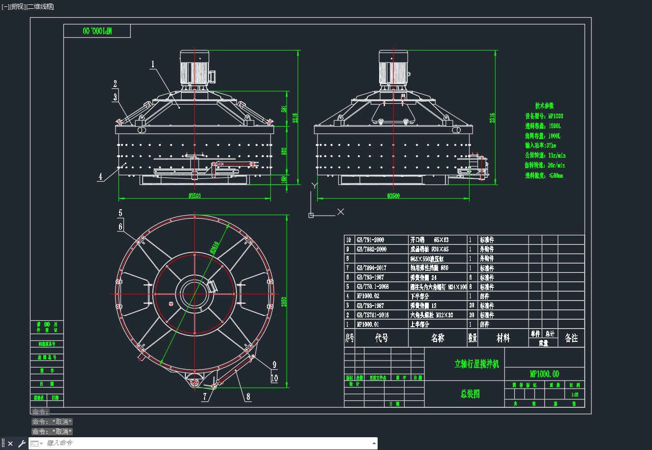
Task: Open the [-] viewport controls menu
Action: tap(5, 6)
